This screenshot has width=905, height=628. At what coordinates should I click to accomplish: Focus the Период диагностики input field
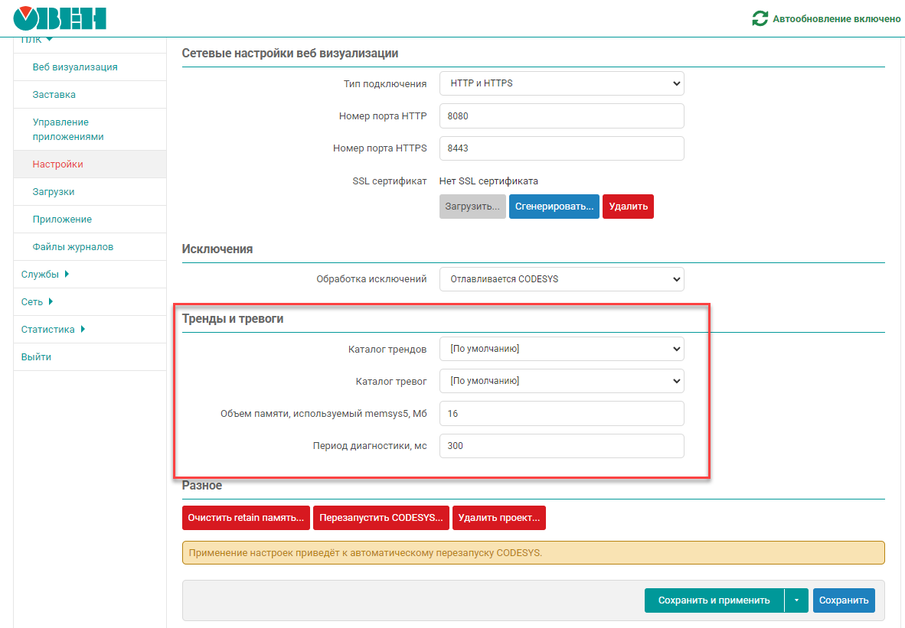561,446
